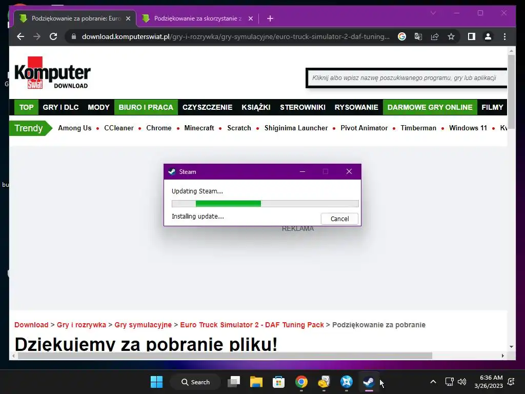
Task: Click 'Euro Truck Simulator 2 - DAF Tuning Pack' breadcrumb
Action: click(x=252, y=325)
